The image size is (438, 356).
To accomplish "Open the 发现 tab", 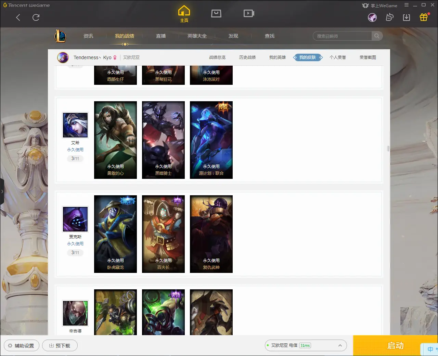I will 233,36.
